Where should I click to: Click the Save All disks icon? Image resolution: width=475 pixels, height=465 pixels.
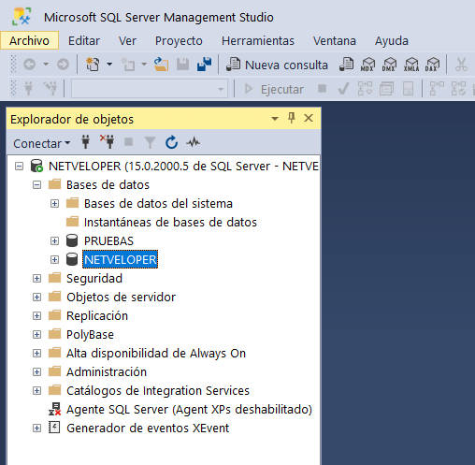coord(205,65)
